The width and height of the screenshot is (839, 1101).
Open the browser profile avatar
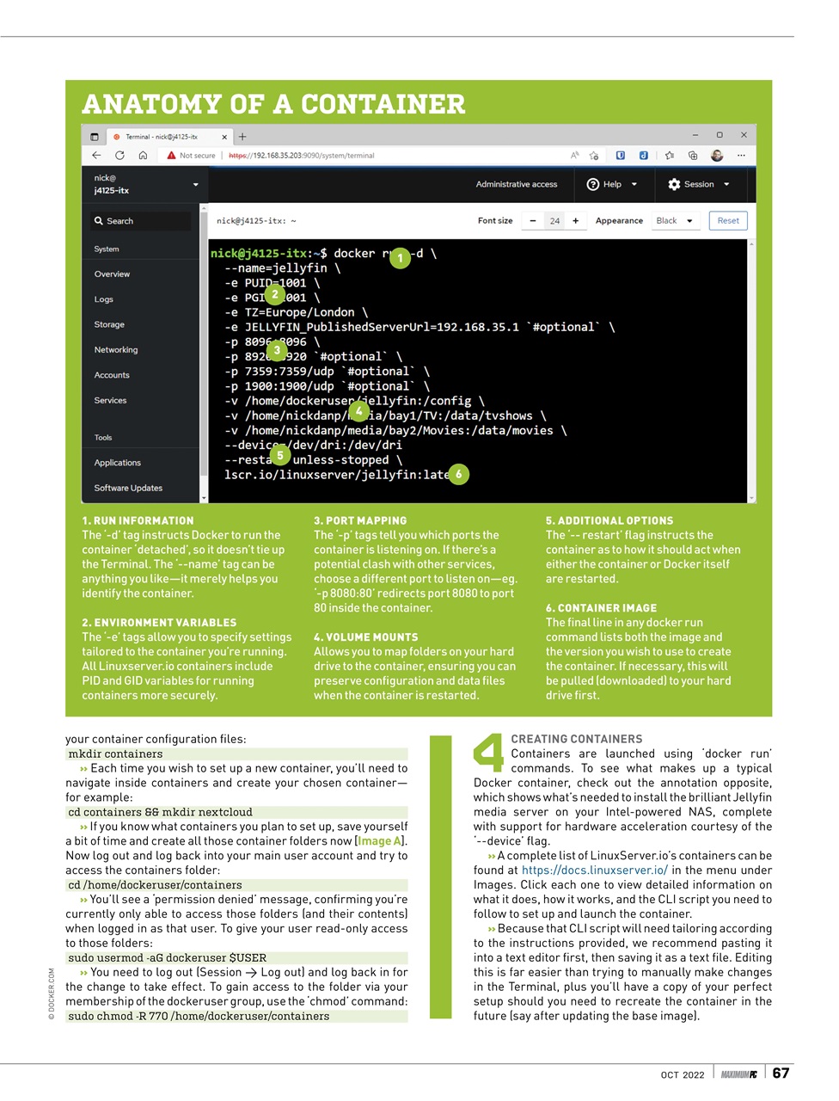pos(717,156)
